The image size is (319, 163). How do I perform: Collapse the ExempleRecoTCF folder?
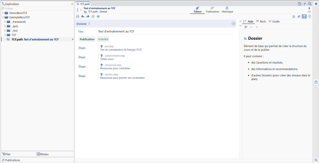pyautogui.click(x=3, y=17)
